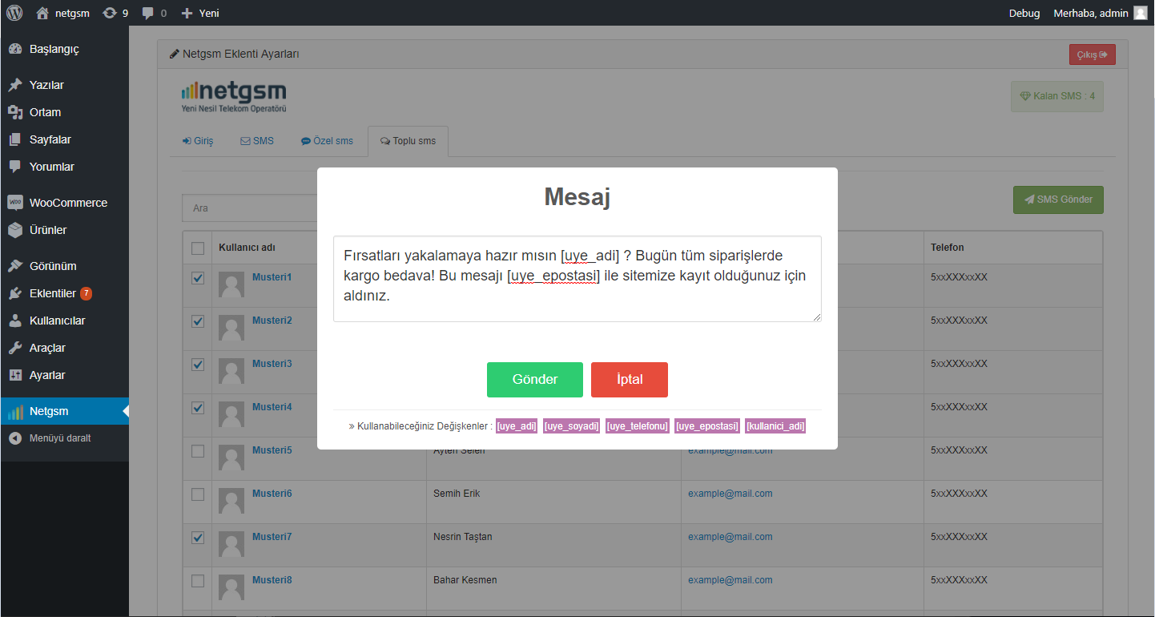Open the Kullanıcılar menu
1155x617 pixels.
click(64, 321)
